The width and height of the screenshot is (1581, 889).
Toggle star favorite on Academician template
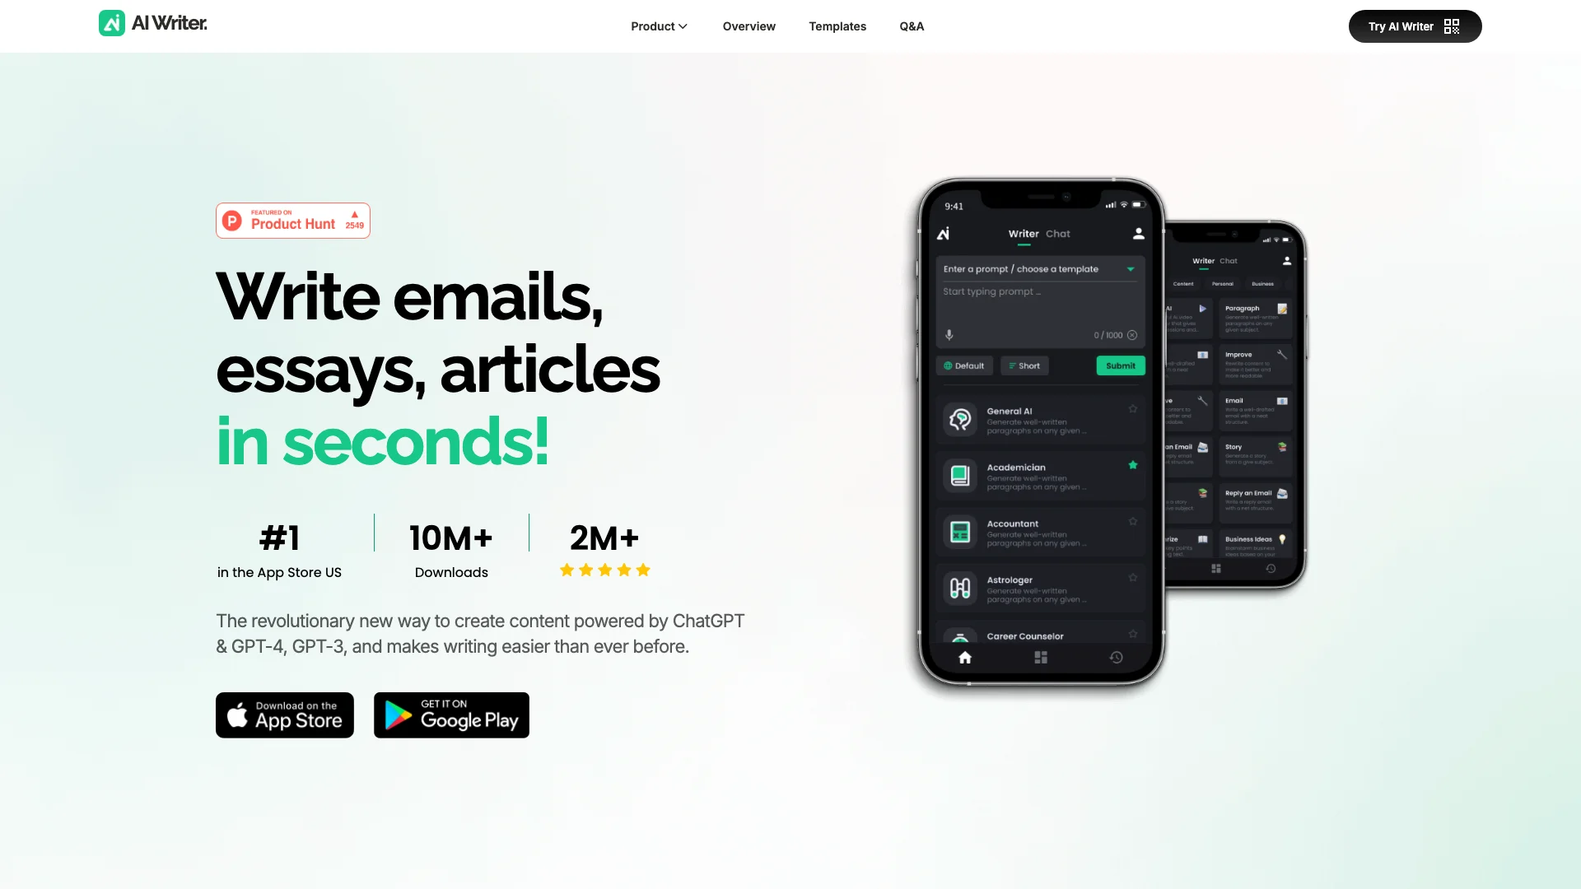1132,466
